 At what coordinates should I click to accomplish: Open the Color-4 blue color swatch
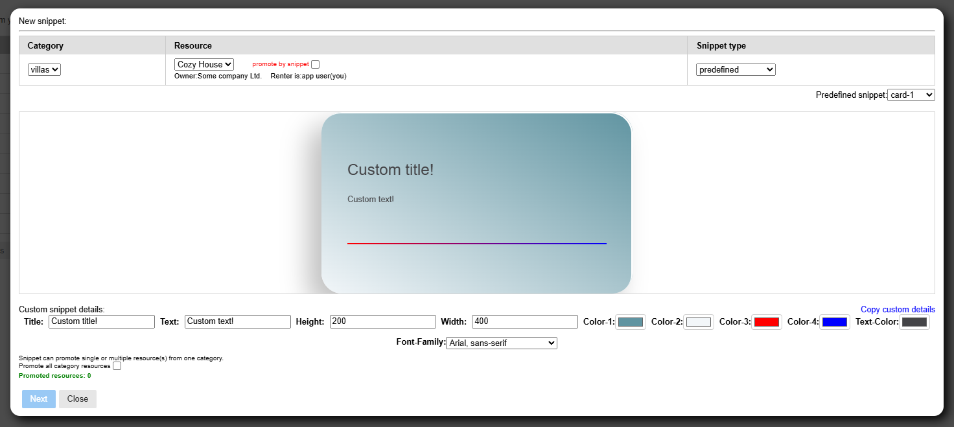(x=835, y=322)
